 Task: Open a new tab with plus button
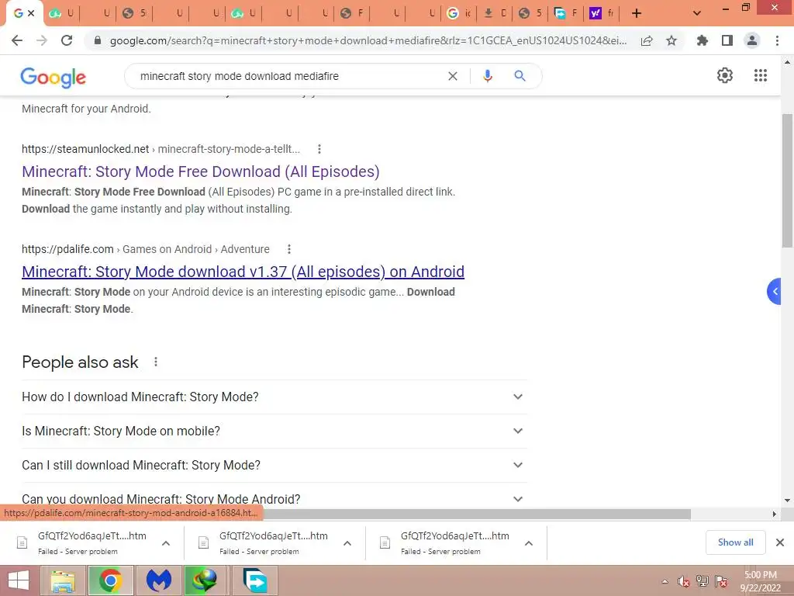pyautogui.click(x=637, y=13)
